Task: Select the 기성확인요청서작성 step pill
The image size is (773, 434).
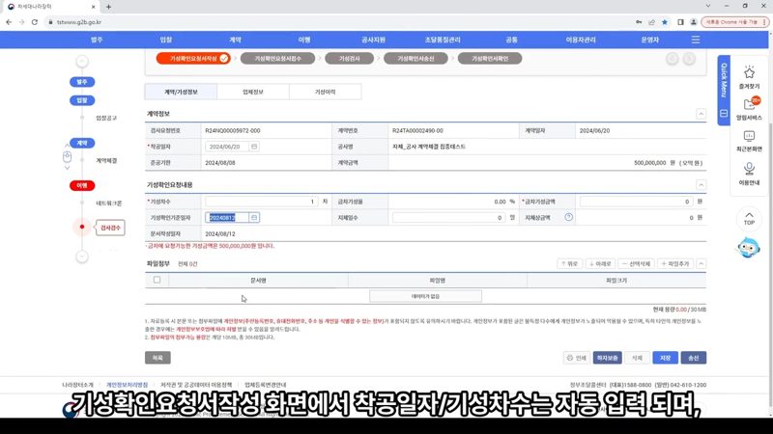Action: (193, 59)
